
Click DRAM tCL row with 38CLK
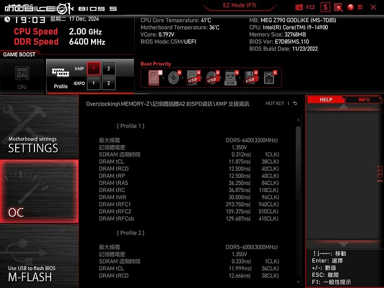[x=189, y=161]
